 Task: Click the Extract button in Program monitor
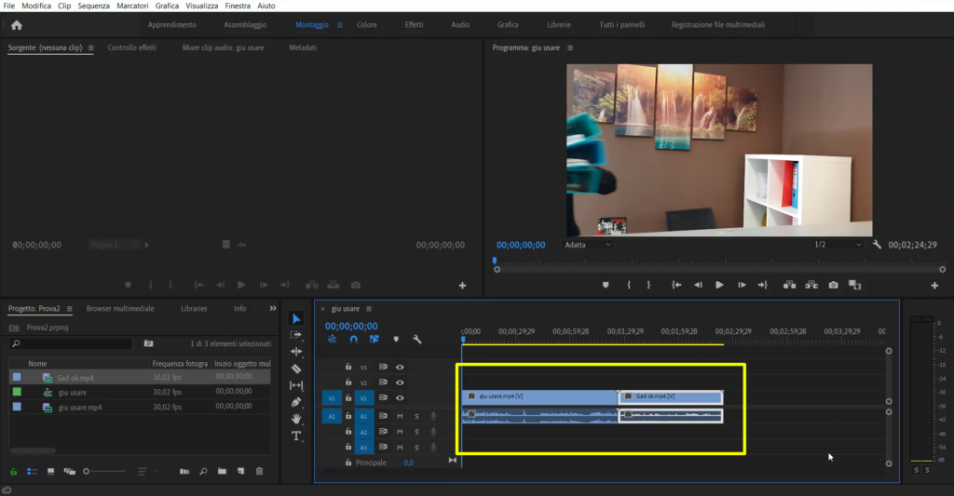811,285
